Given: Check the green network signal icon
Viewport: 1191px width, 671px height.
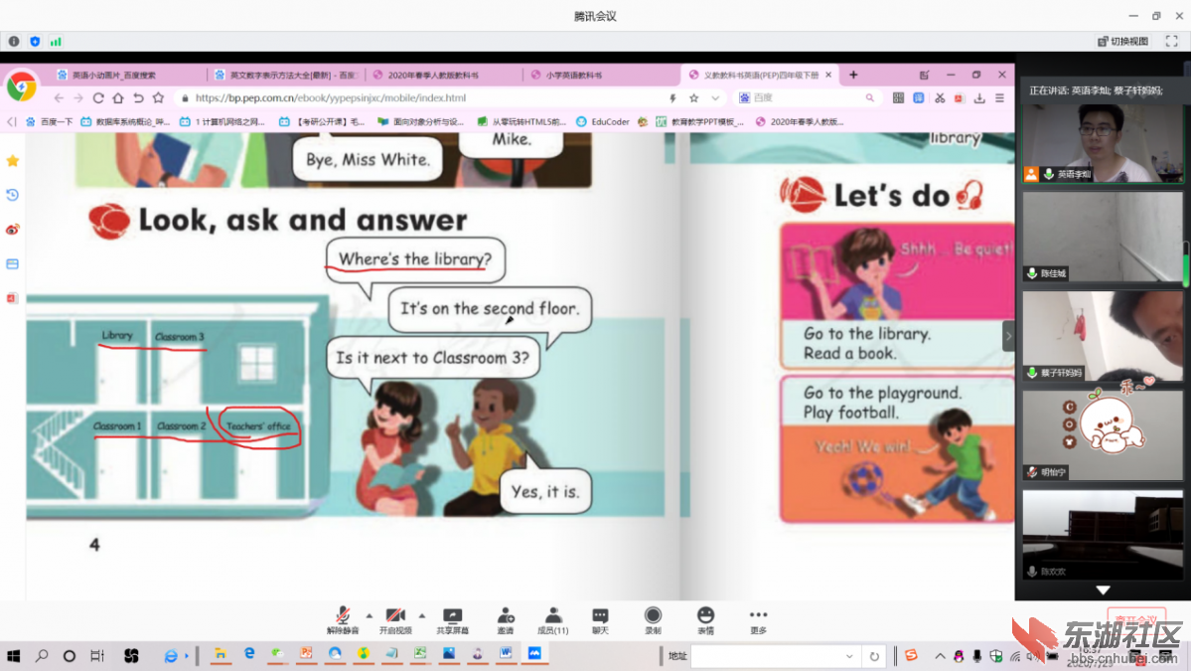Looking at the screenshot, I should point(56,41).
